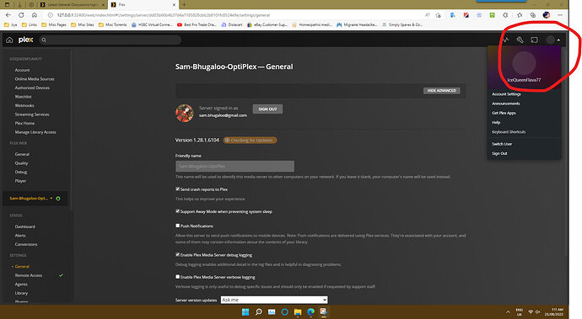Enable the Push Notifications checkbox
The width and height of the screenshot is (582, 319).
click(177, 226)
